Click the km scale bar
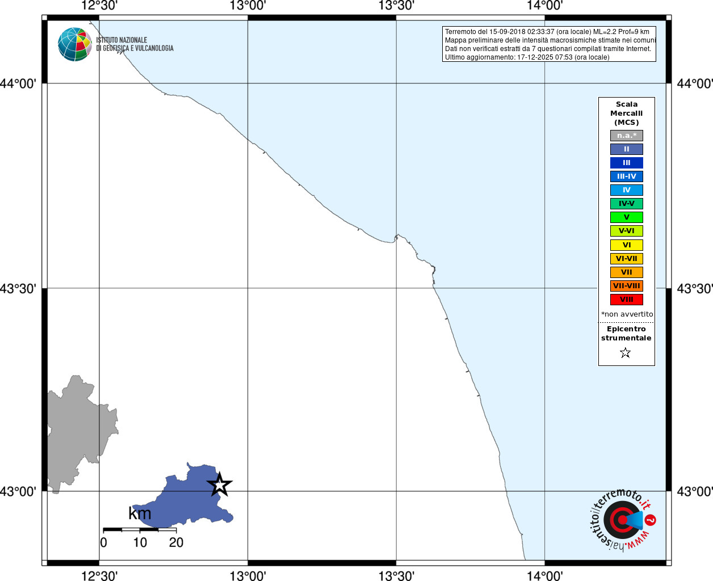This screenshot has width=713, height=581. (140, 529)
